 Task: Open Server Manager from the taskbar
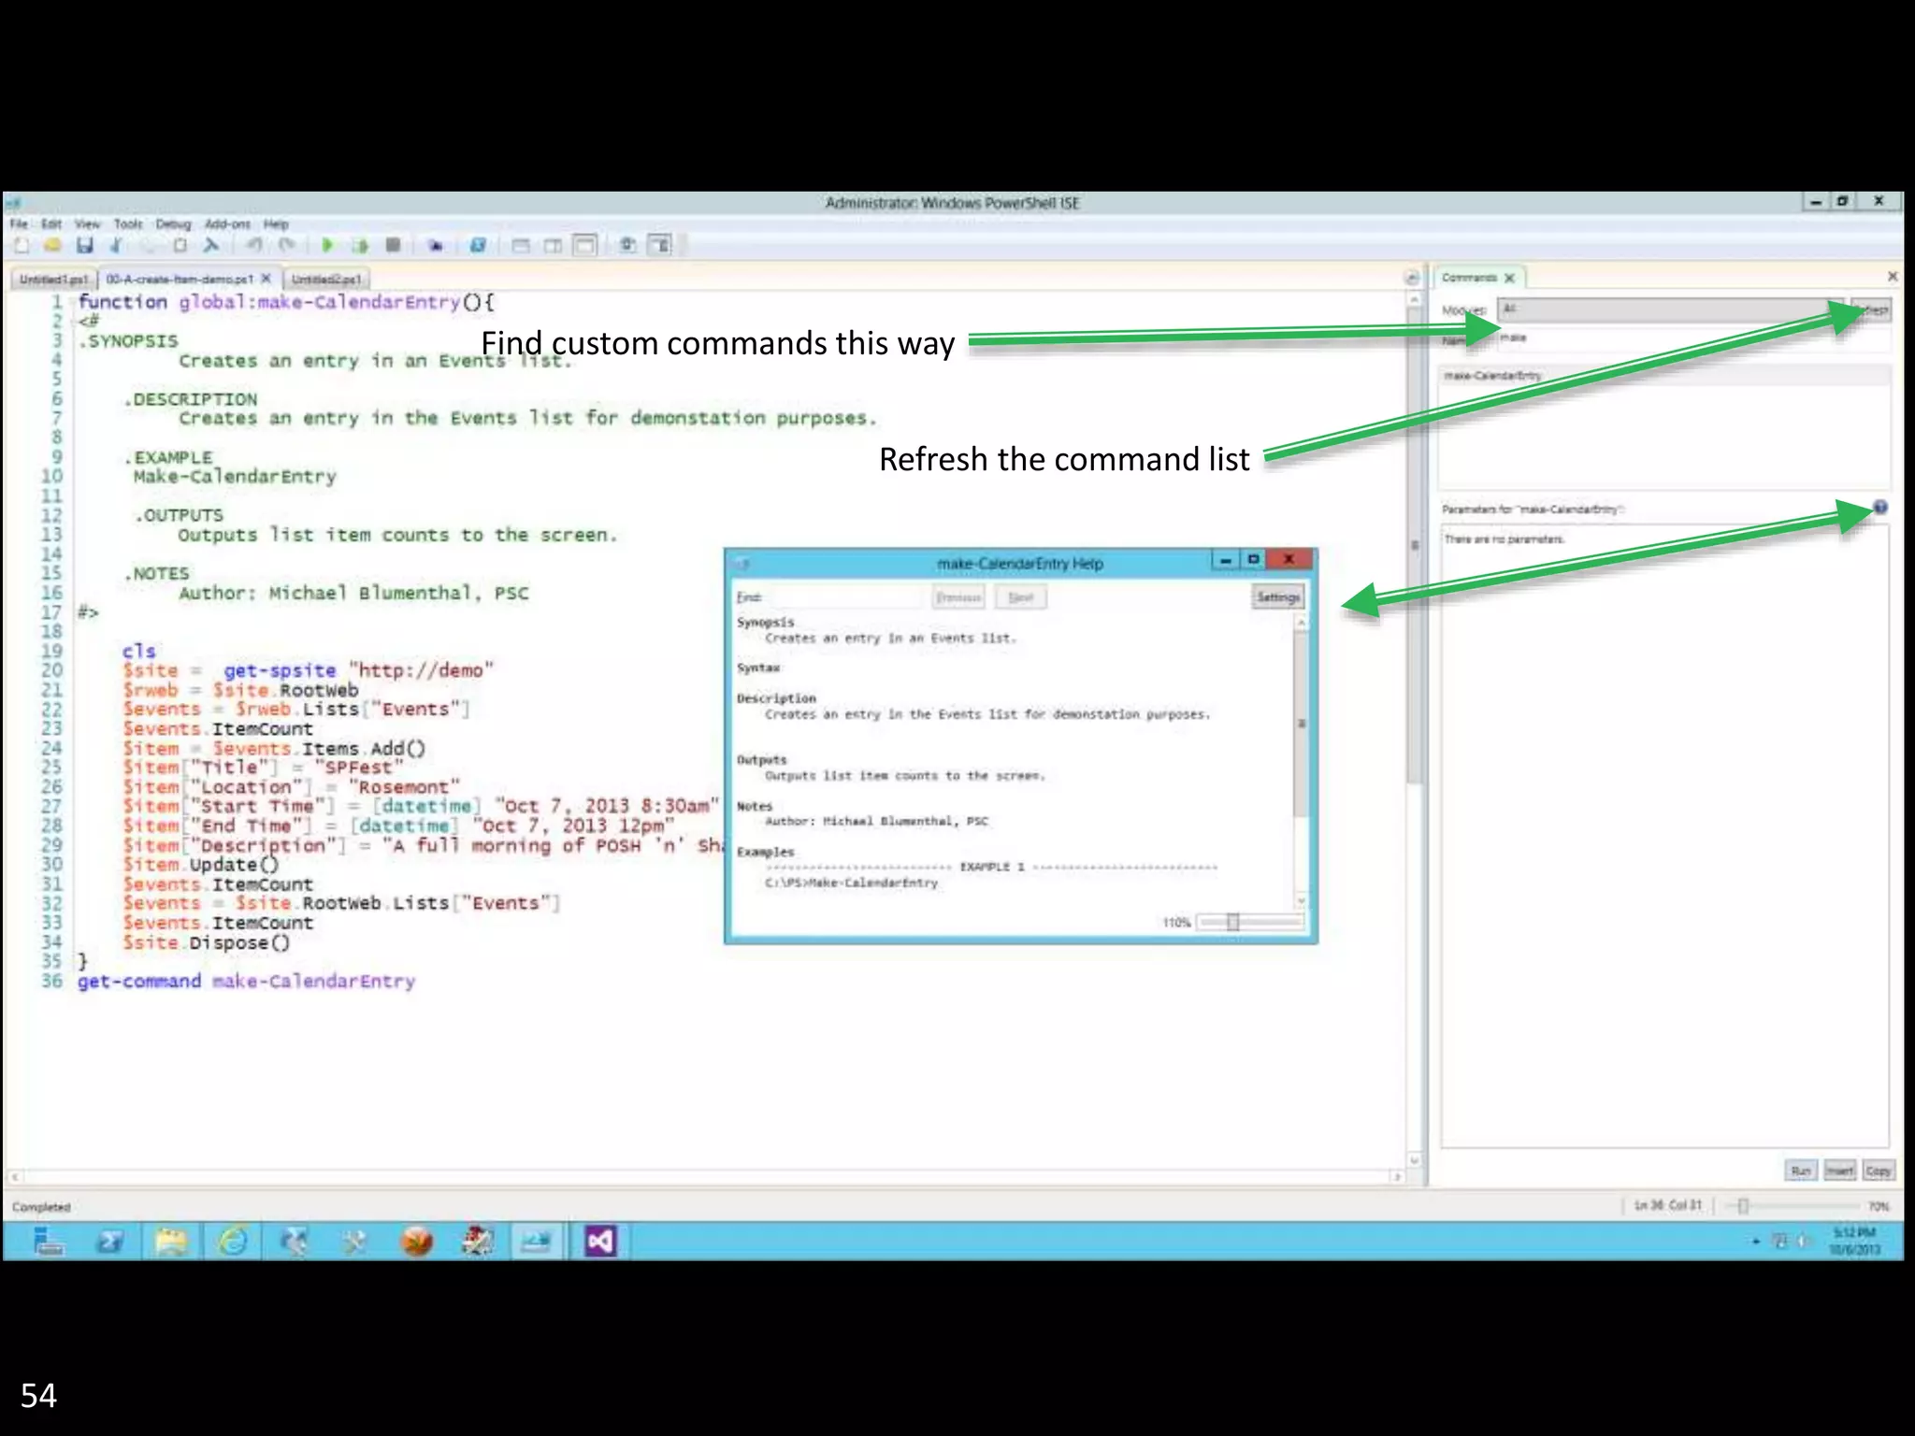(47, 1242)
